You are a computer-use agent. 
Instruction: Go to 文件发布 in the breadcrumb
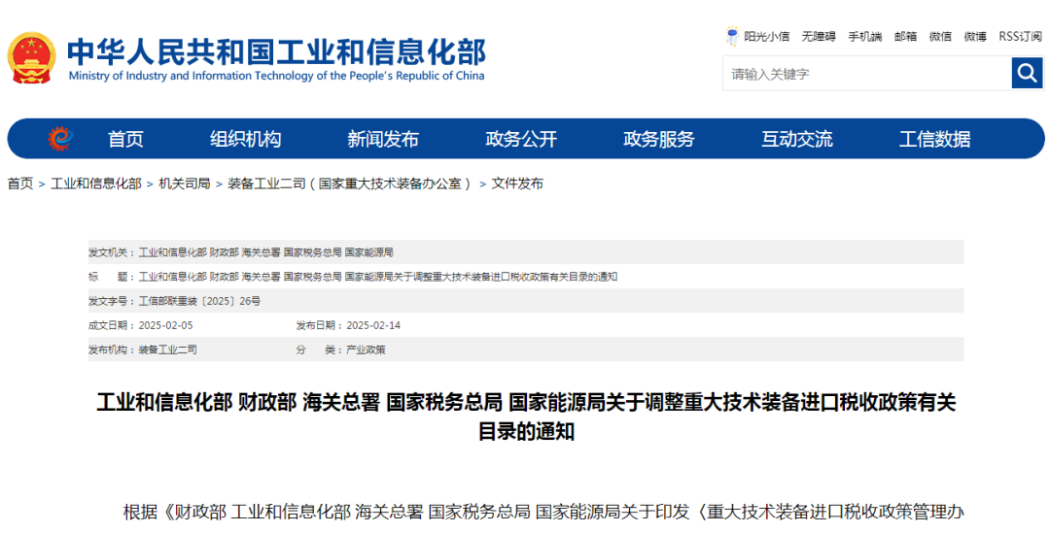click(517, 183)
